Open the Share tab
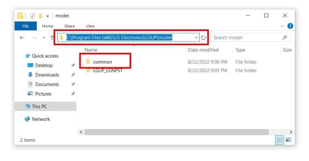 coord(69,26)
